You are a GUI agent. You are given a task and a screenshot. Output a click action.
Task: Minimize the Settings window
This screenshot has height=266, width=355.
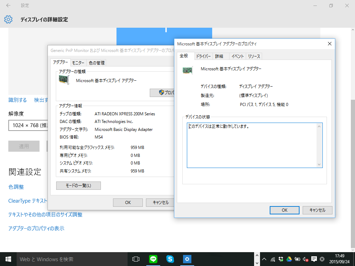tap(315, 6)
